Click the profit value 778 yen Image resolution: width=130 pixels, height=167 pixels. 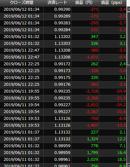(x=94, y=146)
